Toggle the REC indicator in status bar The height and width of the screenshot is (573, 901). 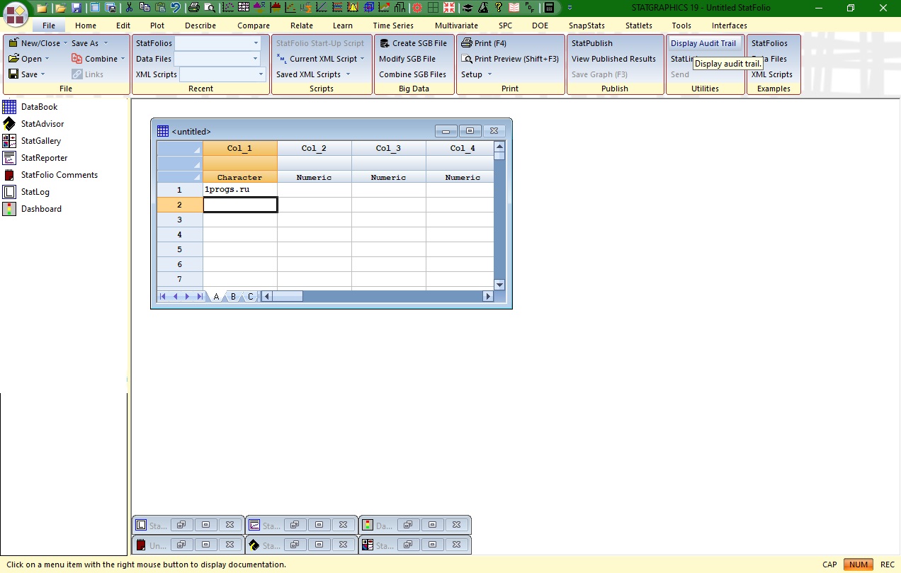[887, 565]
